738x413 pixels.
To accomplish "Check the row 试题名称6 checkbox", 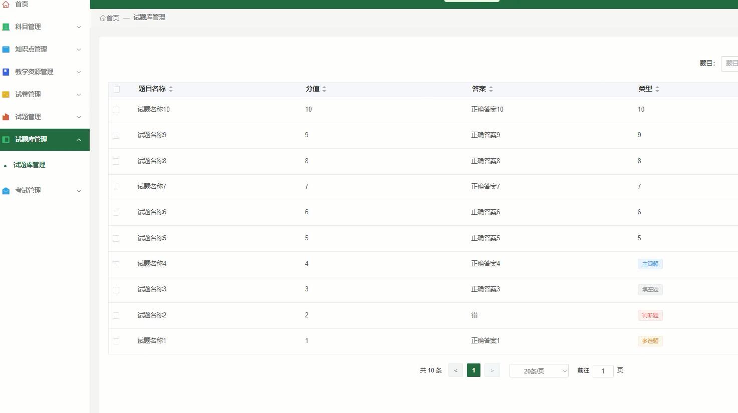I will click(x=116, y=213).
